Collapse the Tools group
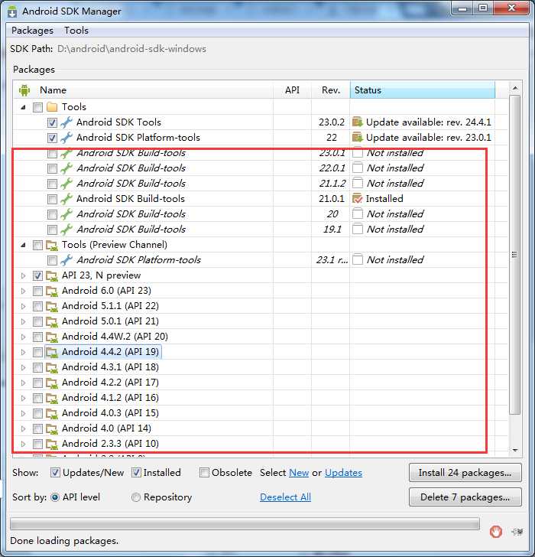 click(24, 107)
